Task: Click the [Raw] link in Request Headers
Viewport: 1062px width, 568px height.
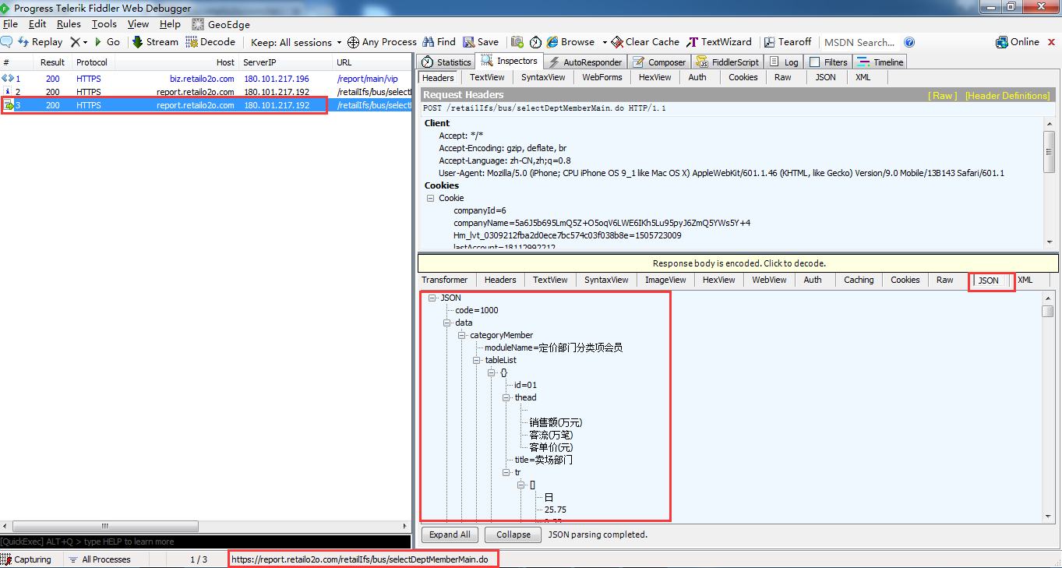Action: pyautogui.click(x=943, y=95)
